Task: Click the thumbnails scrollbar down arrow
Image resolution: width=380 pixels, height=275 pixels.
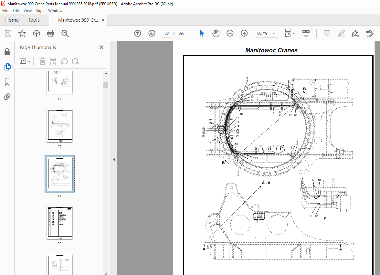Action: point(106,273)
